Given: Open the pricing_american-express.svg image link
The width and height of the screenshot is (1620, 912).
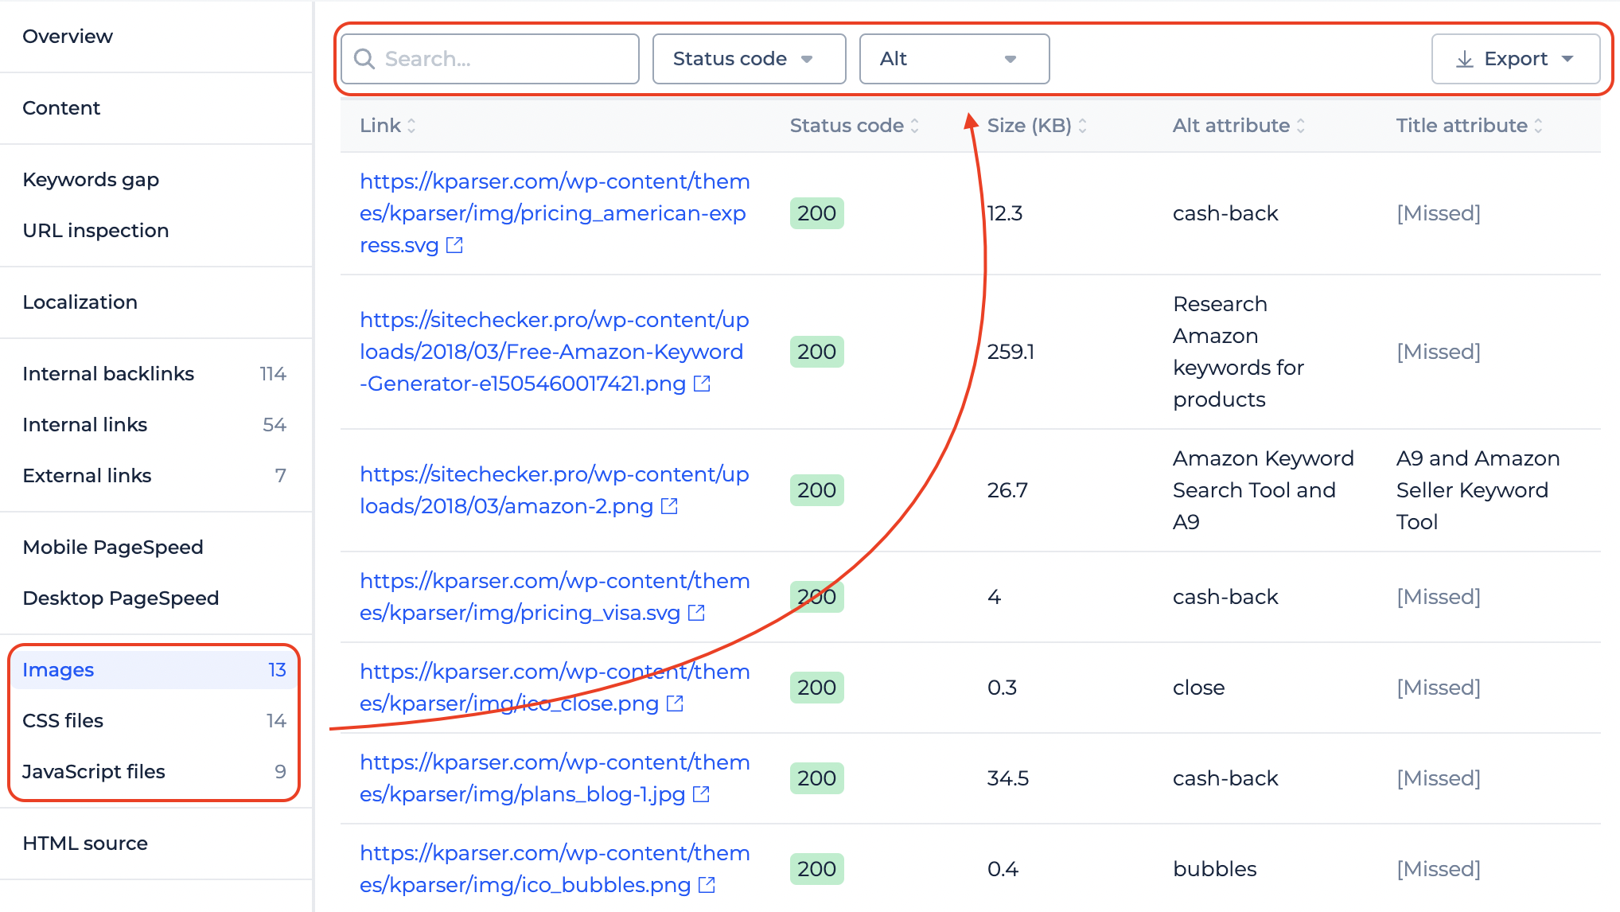Looking at the screenshot, I should coord(555,213).
